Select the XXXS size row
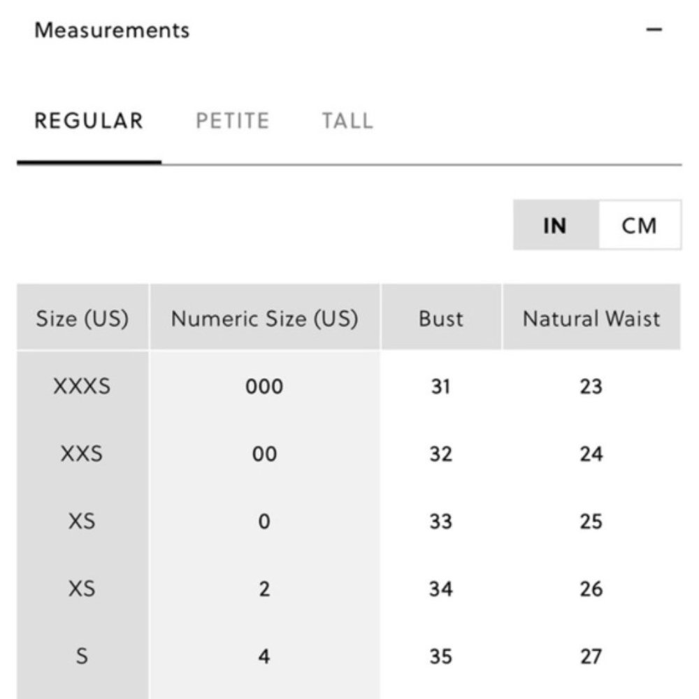This screenshot has width=699, height=699. [x=349, y=386]
